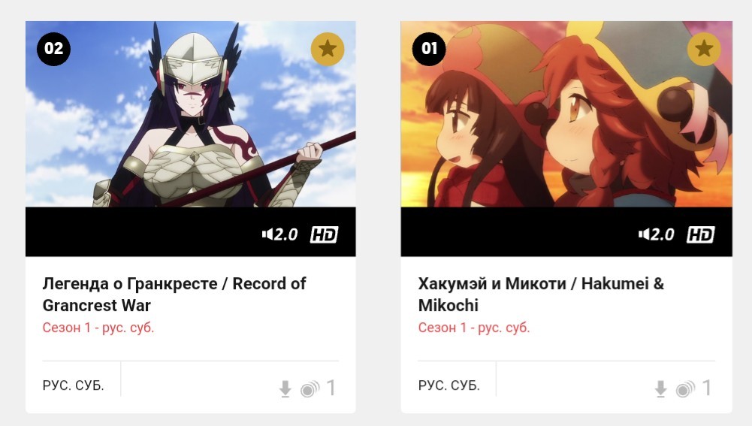The height and width of the screenshot is (426, 752).
Task: Click download arrow on Grancrest War card
Action: [285, 389]
